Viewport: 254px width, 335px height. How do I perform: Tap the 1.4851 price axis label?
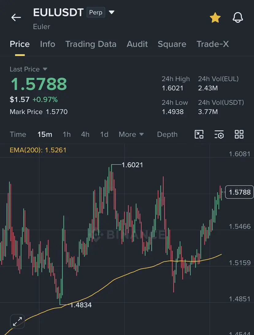pos(240,299)
